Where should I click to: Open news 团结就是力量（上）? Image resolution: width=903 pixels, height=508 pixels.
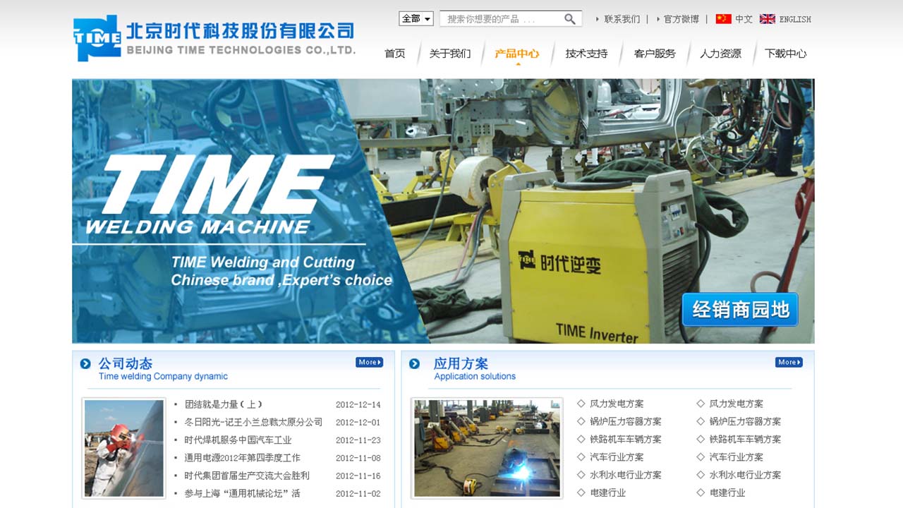pos(224,404)
